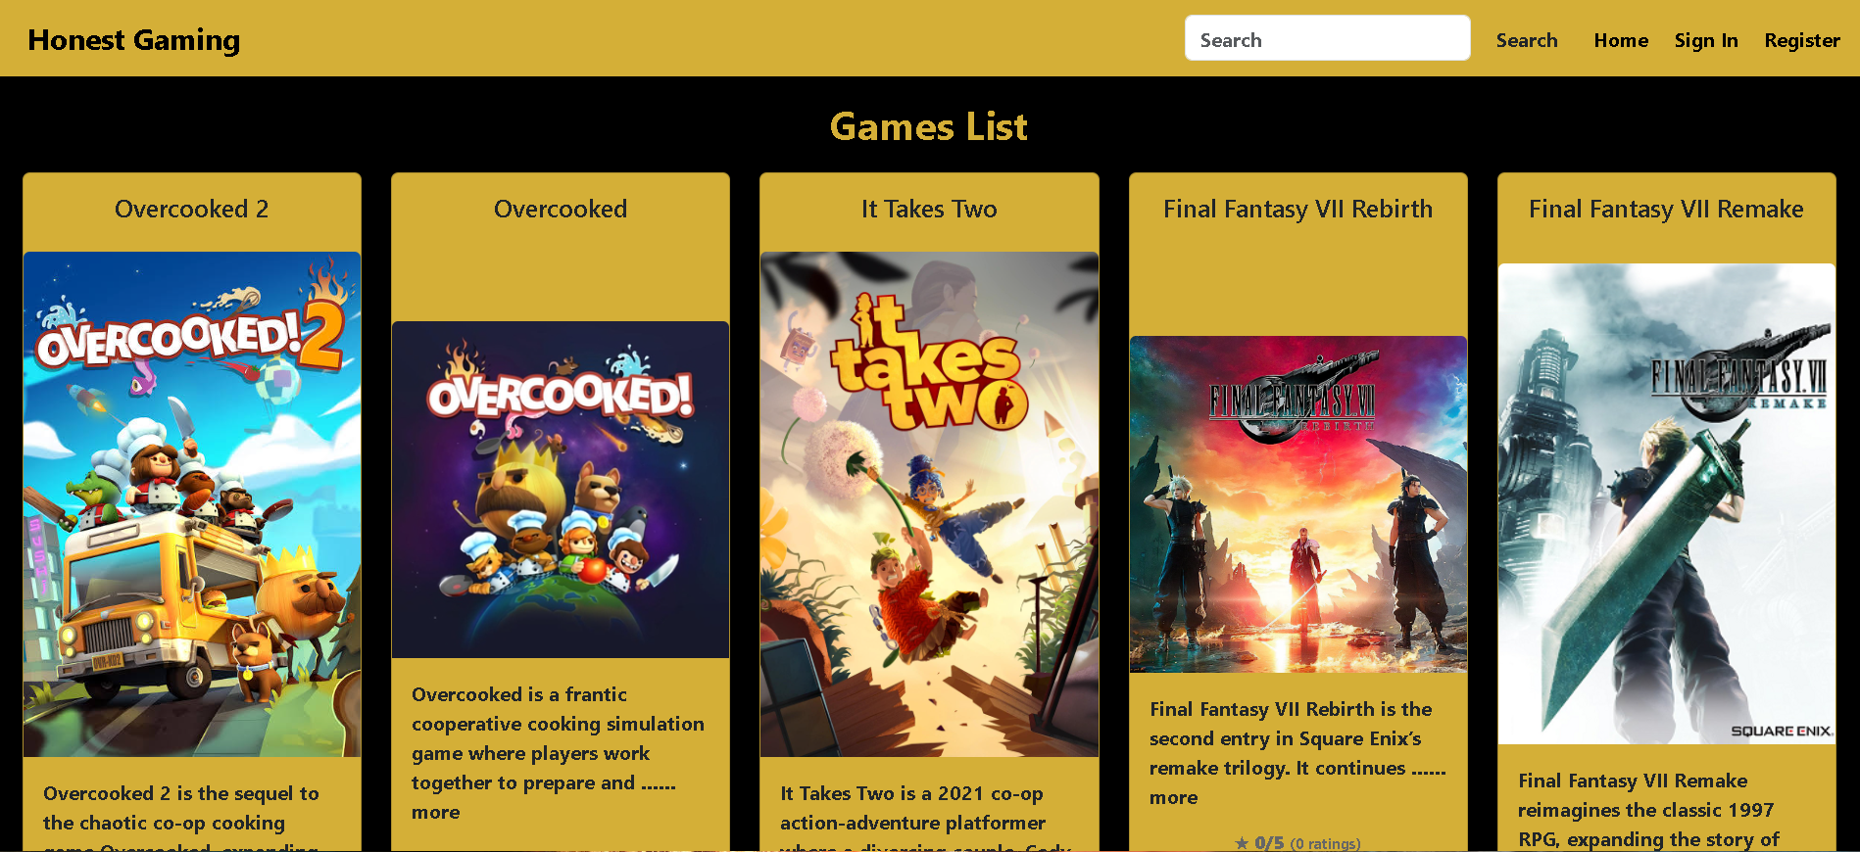Select the It Takes Two cover art
This screenshot has height=852, width=1860.
click(x=929, y=504)
